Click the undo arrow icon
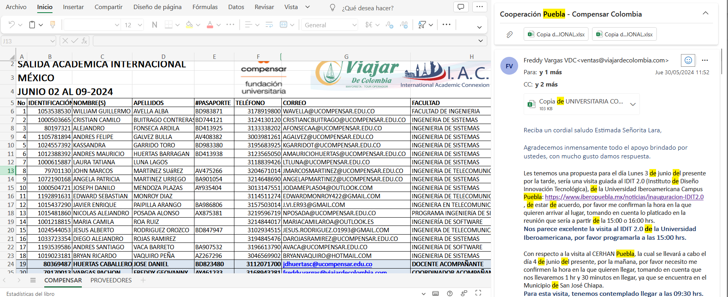The image size is (728, 297). coord(11,25)
